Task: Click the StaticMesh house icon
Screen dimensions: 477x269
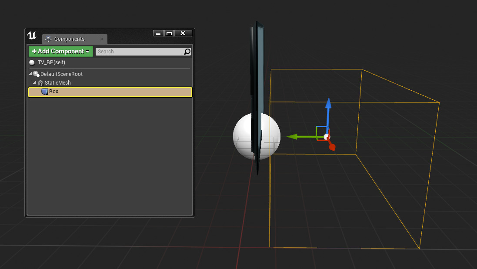Action: pos(40,82)
